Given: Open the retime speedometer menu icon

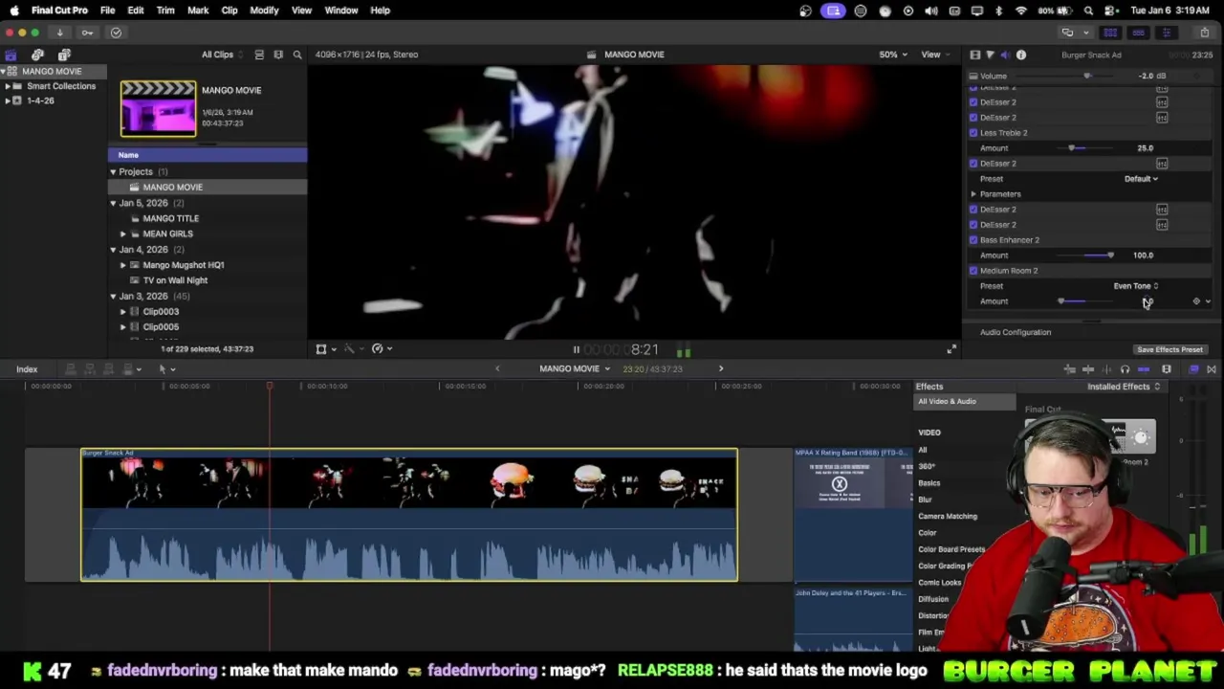Looking at the screenshot, I should tap(380, 349).
